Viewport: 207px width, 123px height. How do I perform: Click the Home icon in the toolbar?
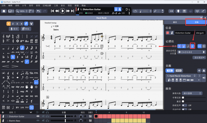click(x=4, y=11)
